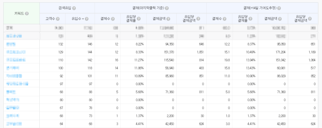Select the cell showing 64 customers
322x128 pixels.
click(x=52, y=124)
